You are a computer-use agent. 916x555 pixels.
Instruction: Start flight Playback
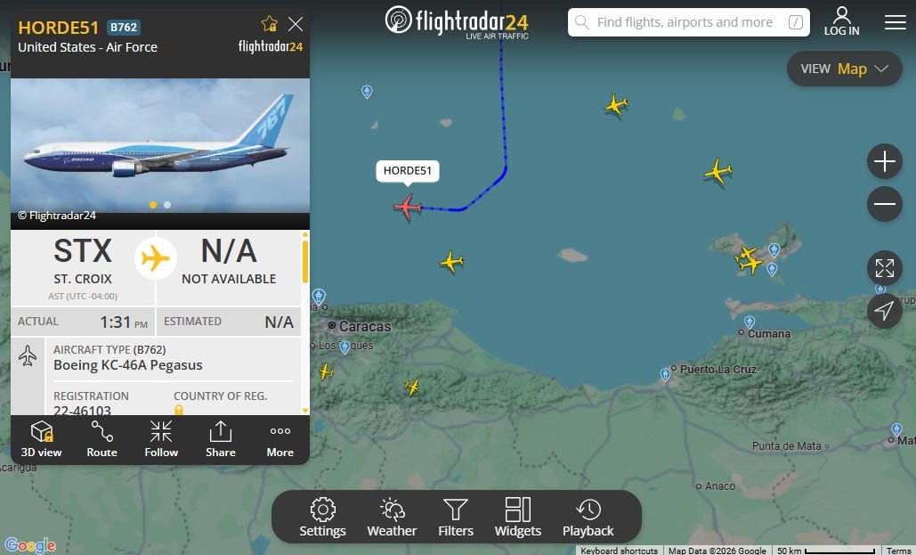[x=588, y=518]
